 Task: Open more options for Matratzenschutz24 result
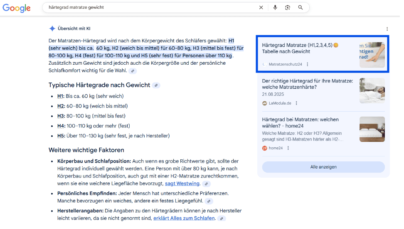(308, 64)
